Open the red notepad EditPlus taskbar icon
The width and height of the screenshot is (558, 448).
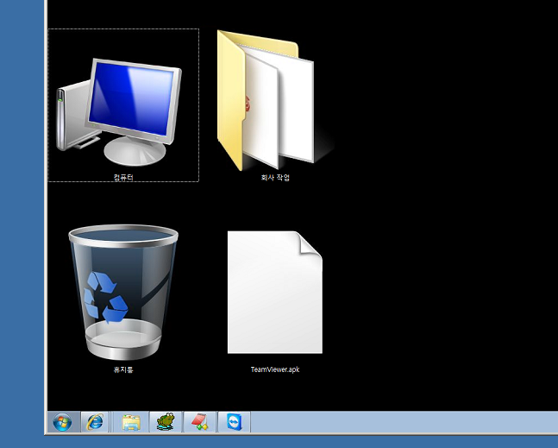199,422
